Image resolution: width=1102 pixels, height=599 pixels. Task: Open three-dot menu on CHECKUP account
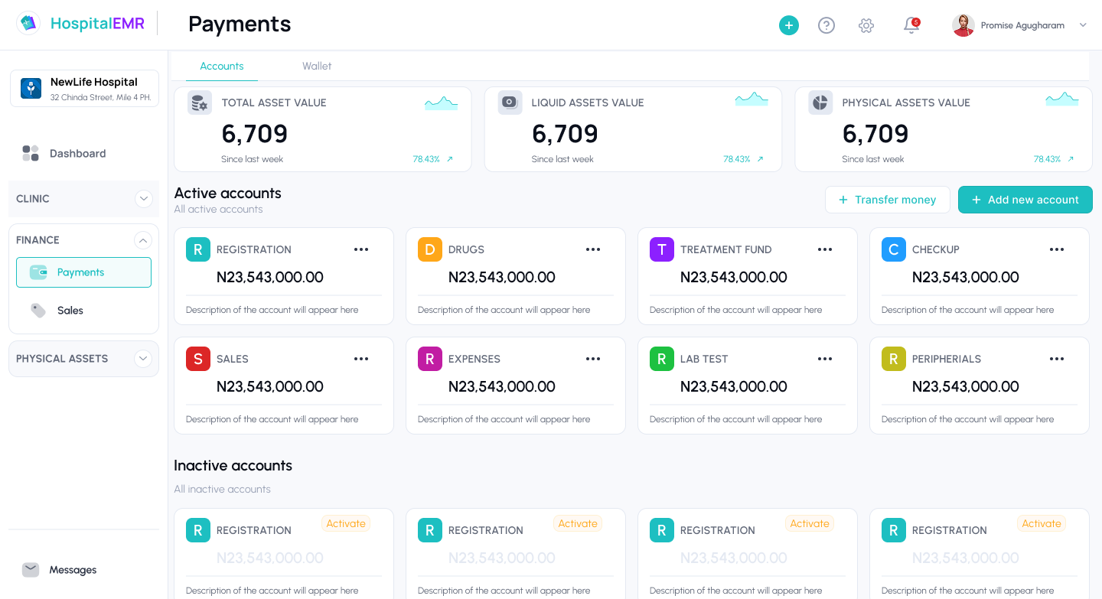pos(1057,249)
